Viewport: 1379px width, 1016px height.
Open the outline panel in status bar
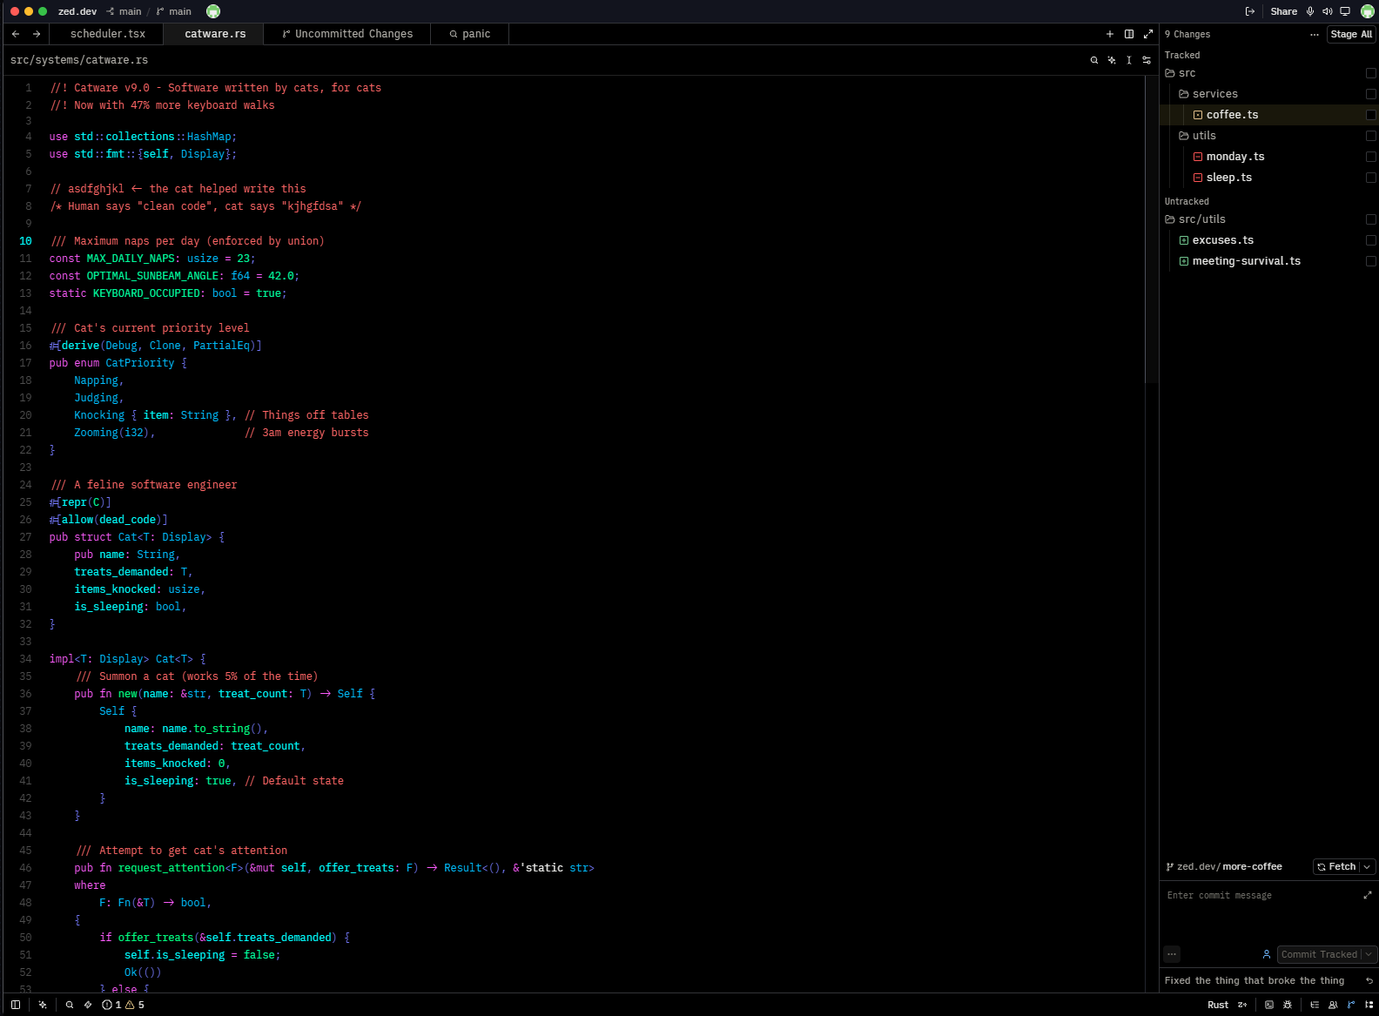point(1315,1005)
